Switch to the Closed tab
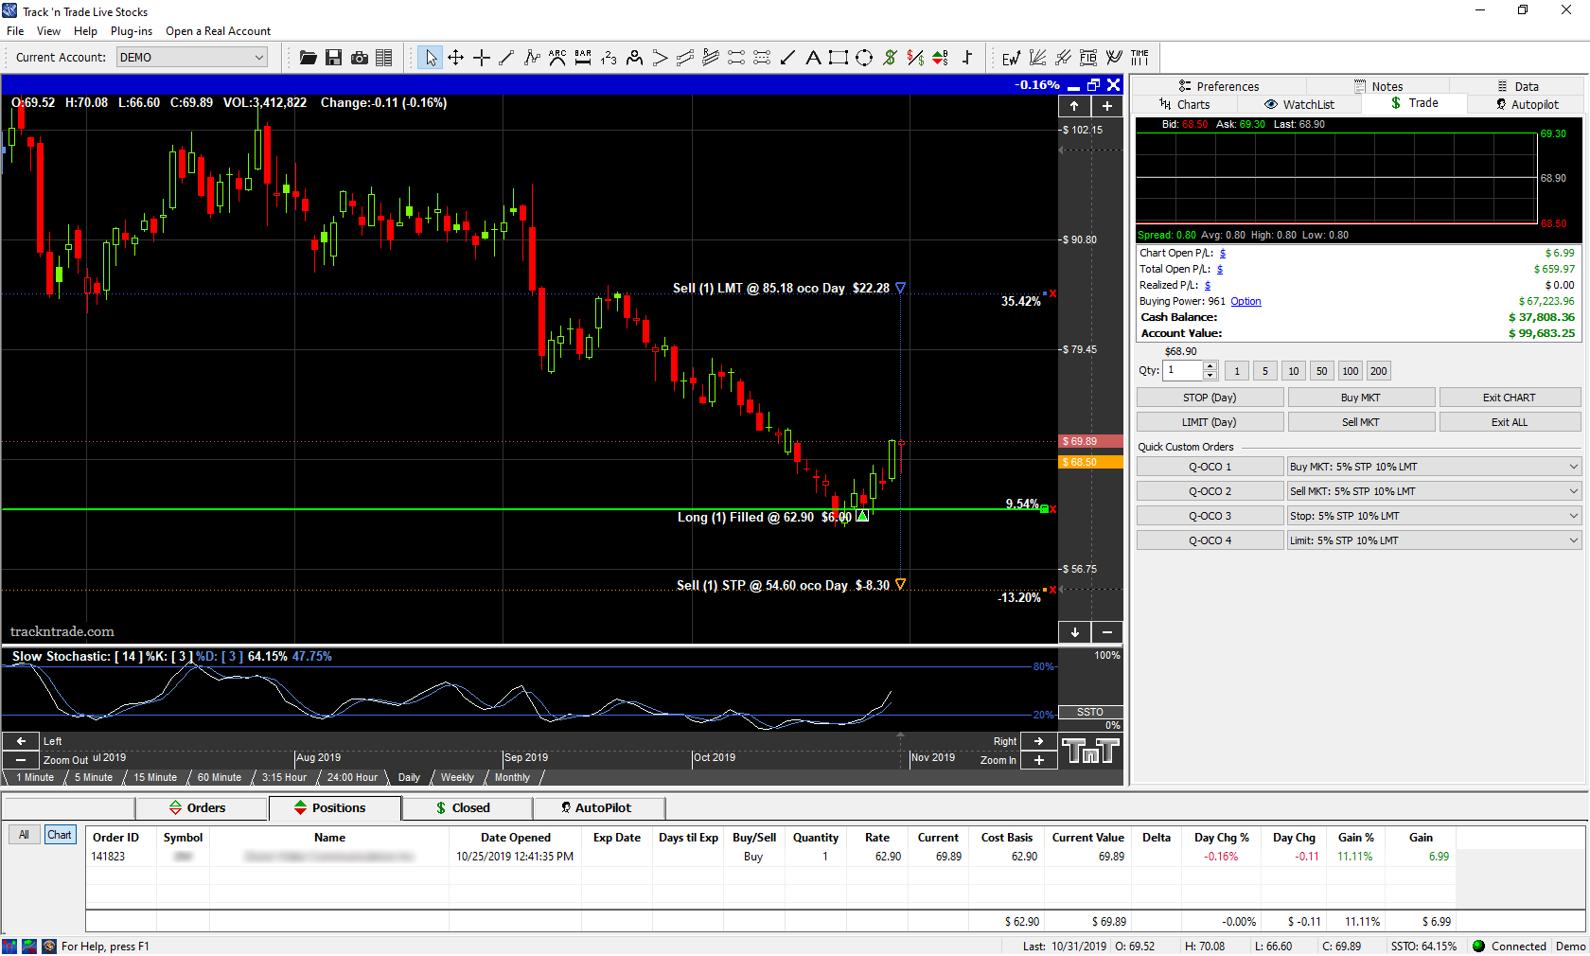This screenshot has width=1590, height=956. tap(463, 807)
